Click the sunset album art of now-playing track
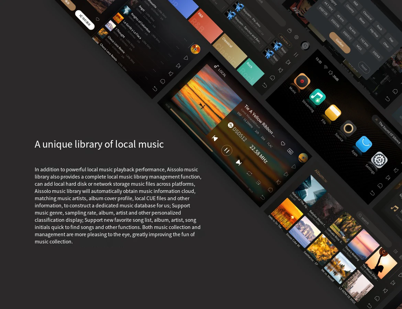Image resolution: width=402 pixels, height=309 pixels. pyautogui.click(x=206, y=100)
